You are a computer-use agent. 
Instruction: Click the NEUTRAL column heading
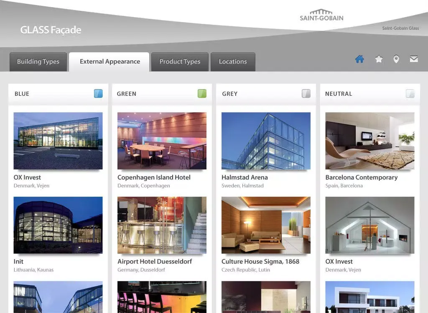[339, 94]
